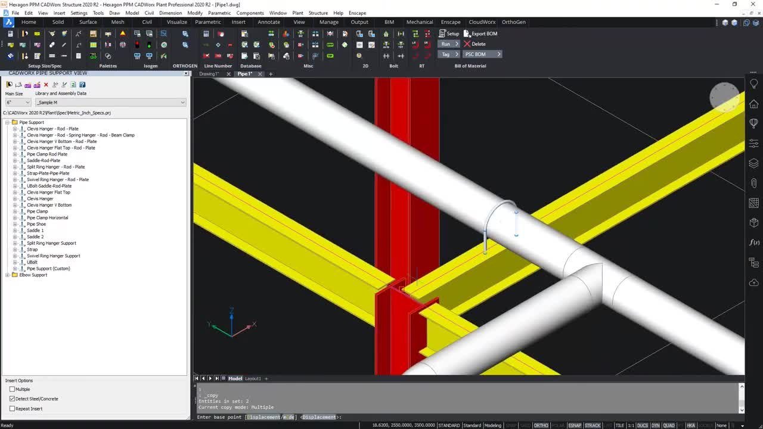Click the home icon in right sidebar
This screenshot has height=429, width=763.
754,104
